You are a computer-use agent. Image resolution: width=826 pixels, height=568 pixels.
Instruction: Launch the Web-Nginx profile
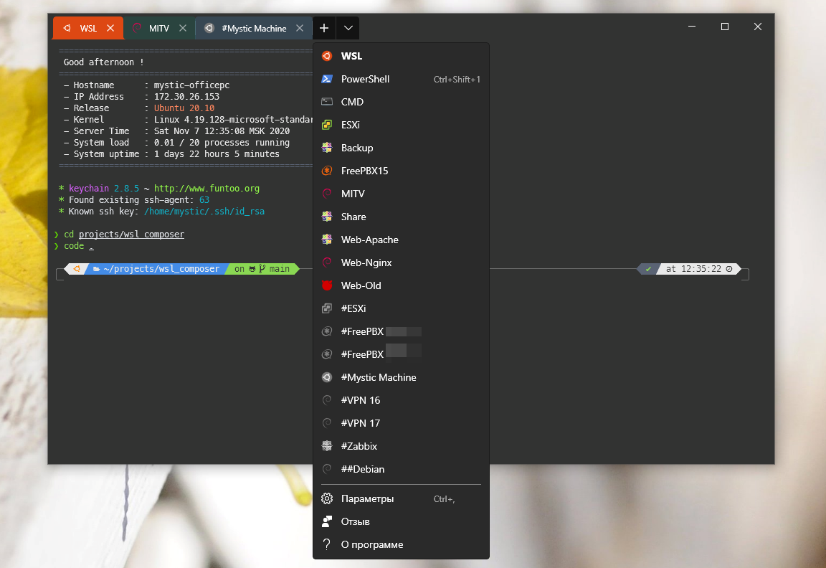click(401, 262)
